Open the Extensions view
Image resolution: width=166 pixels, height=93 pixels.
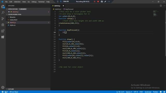tap(3, 31)
